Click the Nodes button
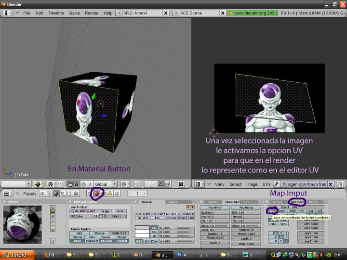 pyautogui.click(x=120, y=211)
